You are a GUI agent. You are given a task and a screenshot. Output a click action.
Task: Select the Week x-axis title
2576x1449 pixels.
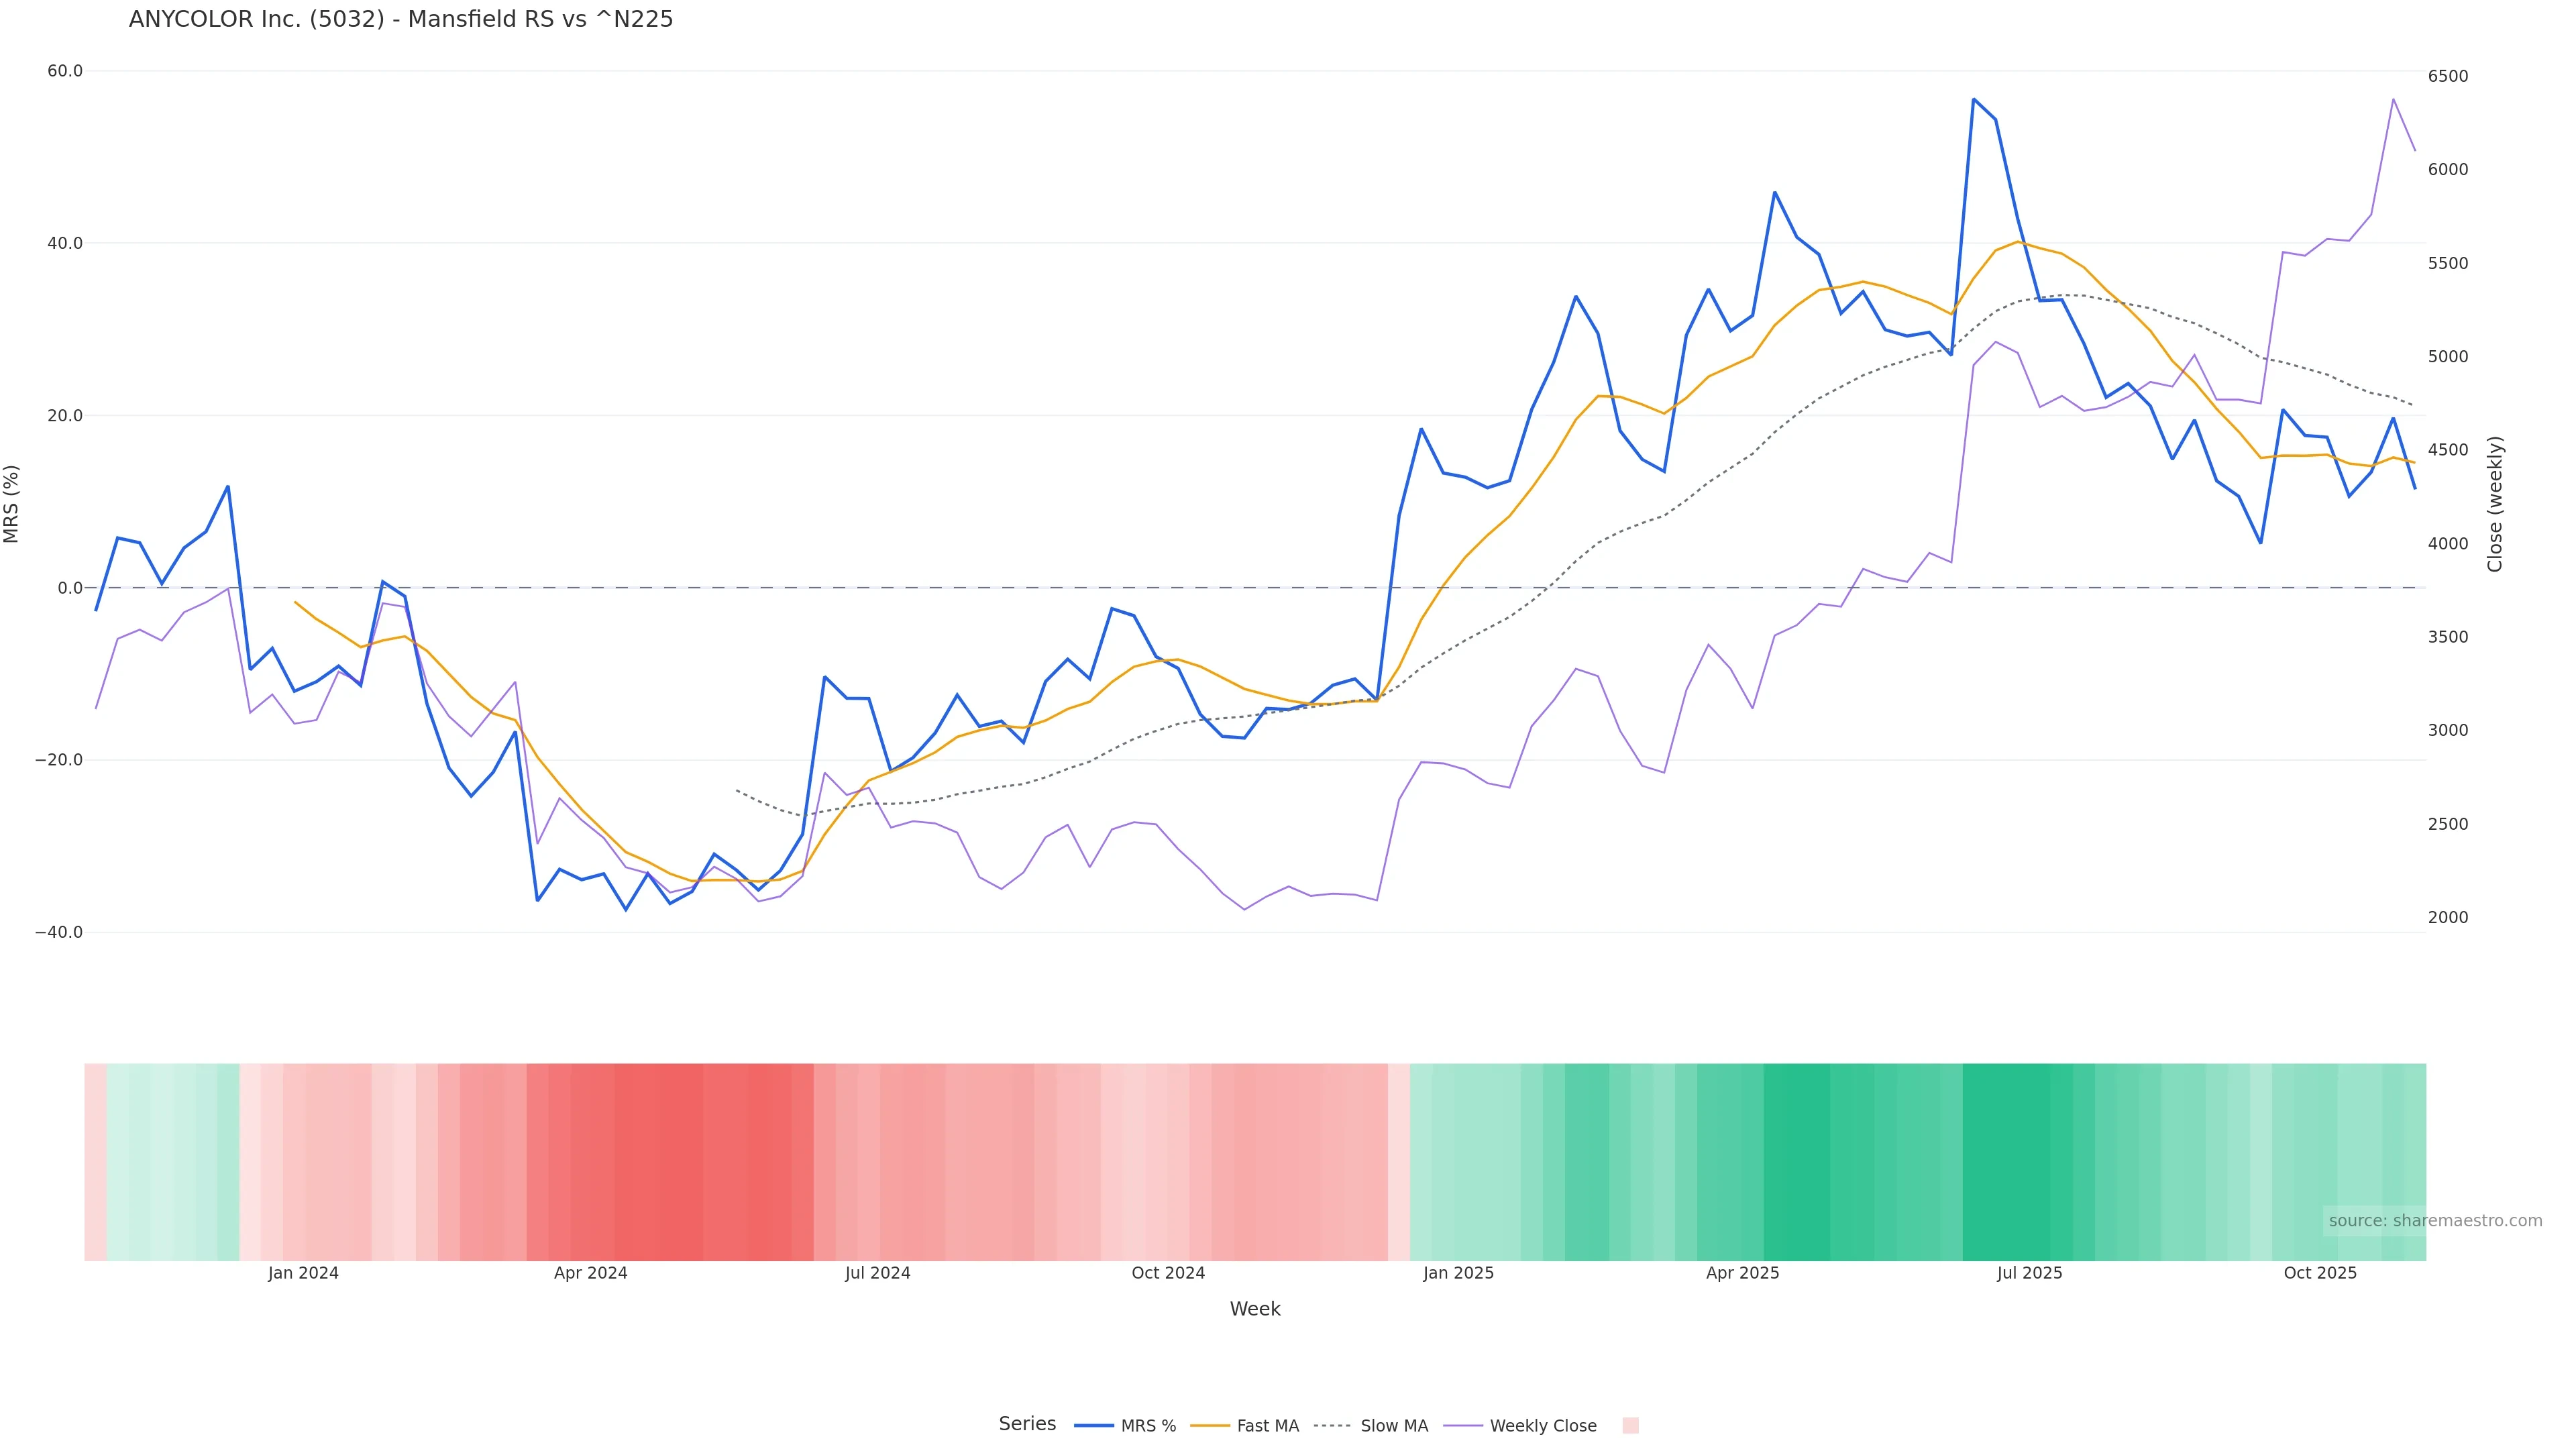1255,1309
